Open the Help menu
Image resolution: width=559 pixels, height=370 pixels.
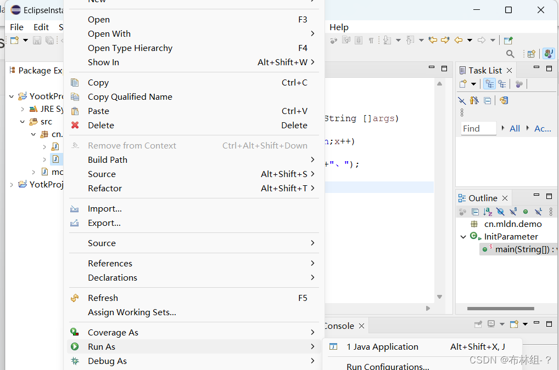click(339, 27)
